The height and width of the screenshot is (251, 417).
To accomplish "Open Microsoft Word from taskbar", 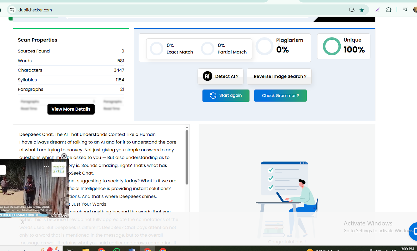I will pyautogui.click(x=132, y=250).
